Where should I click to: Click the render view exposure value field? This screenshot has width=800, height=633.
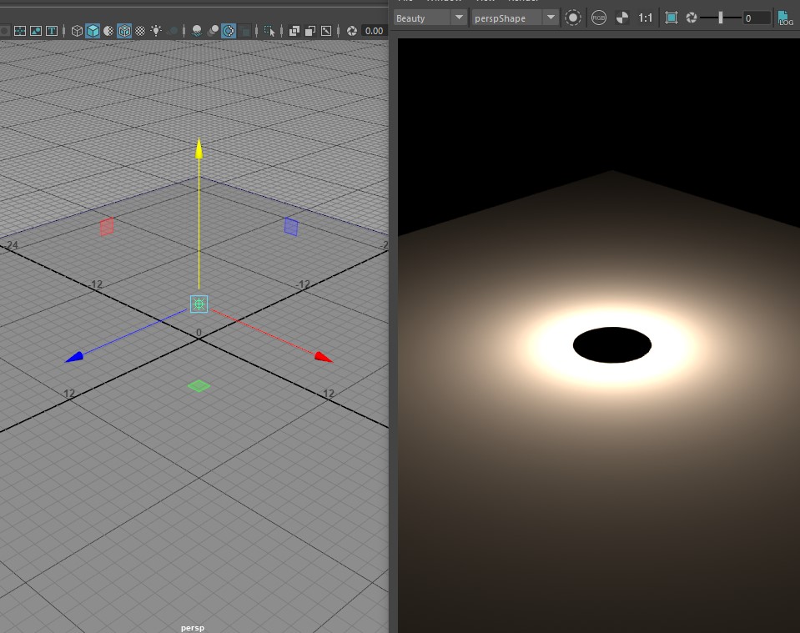point(757,18)
